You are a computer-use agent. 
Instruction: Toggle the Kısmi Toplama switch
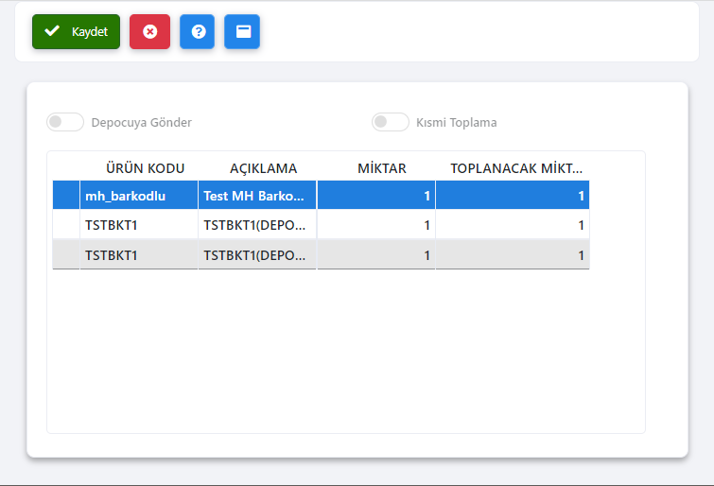click(x=391, y=122)
